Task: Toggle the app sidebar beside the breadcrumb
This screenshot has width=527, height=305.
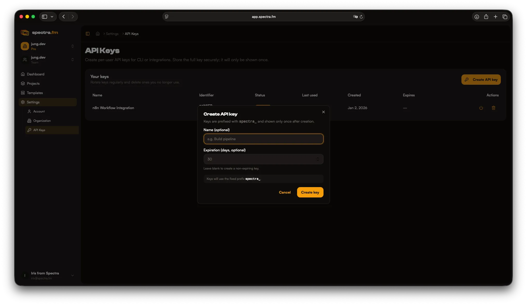Action: pyautogui.click(x=88, y=34)
